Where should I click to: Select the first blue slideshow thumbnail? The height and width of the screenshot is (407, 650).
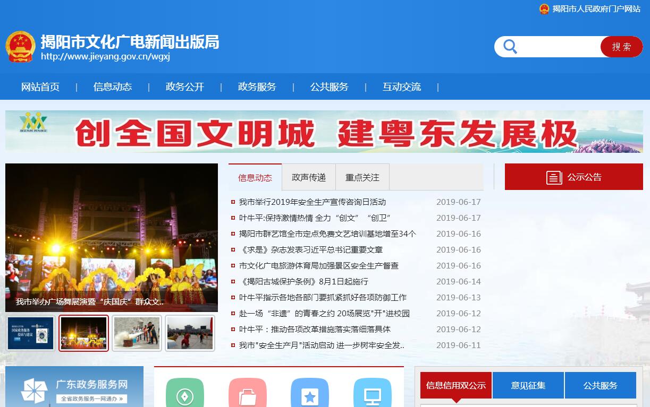[x=31, y=333]
